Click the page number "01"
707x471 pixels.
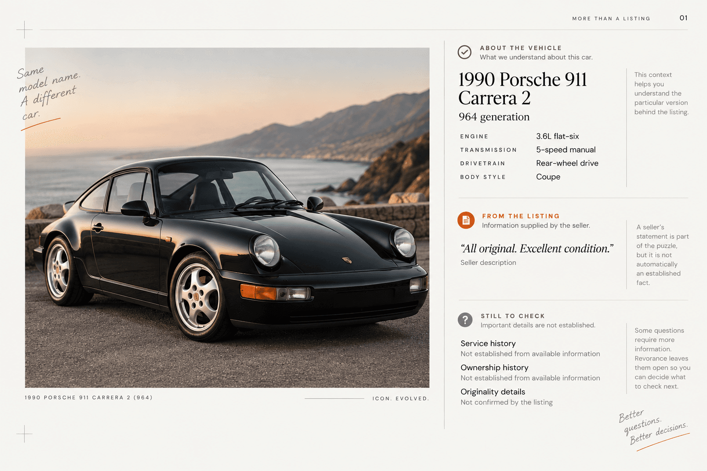pos(684,18)
